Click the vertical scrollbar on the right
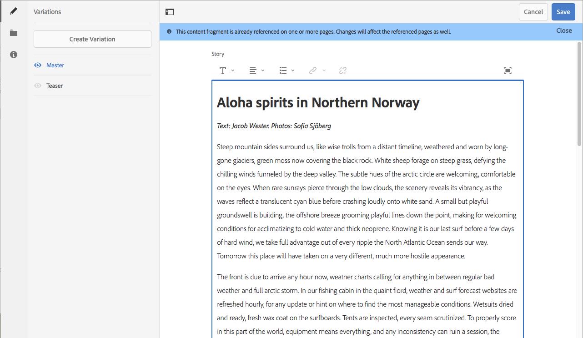Viewport: 583px width, 338px height. click(579, 93)
